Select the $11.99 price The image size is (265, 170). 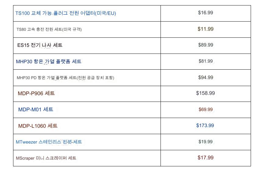tap(206, 29)
